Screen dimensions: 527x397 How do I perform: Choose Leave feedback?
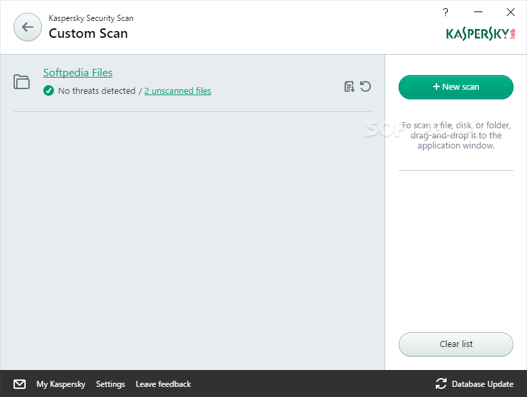pos(164,384)
